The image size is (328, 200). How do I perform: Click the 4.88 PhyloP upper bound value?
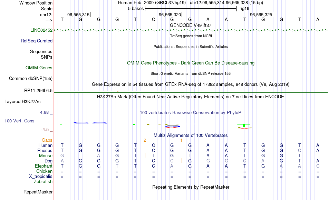44,112
